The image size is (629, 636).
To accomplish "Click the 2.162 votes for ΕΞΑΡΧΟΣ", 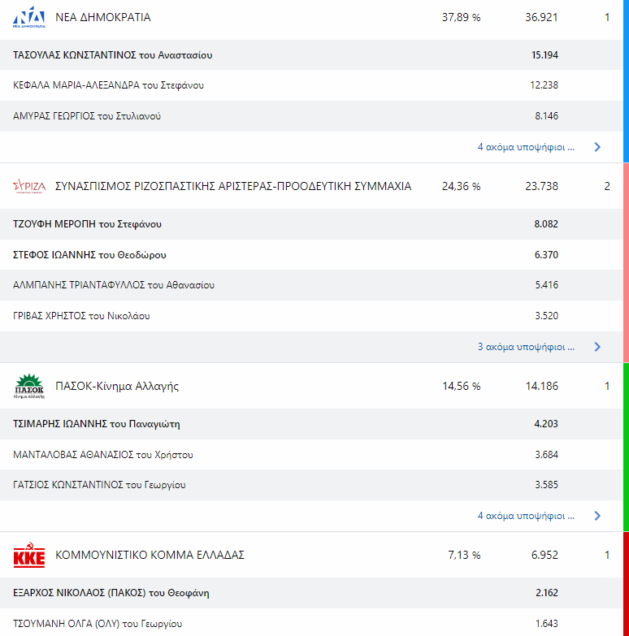I will click(x=547, y=593).
